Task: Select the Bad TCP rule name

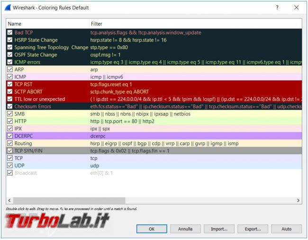Action: pos(24,33)
